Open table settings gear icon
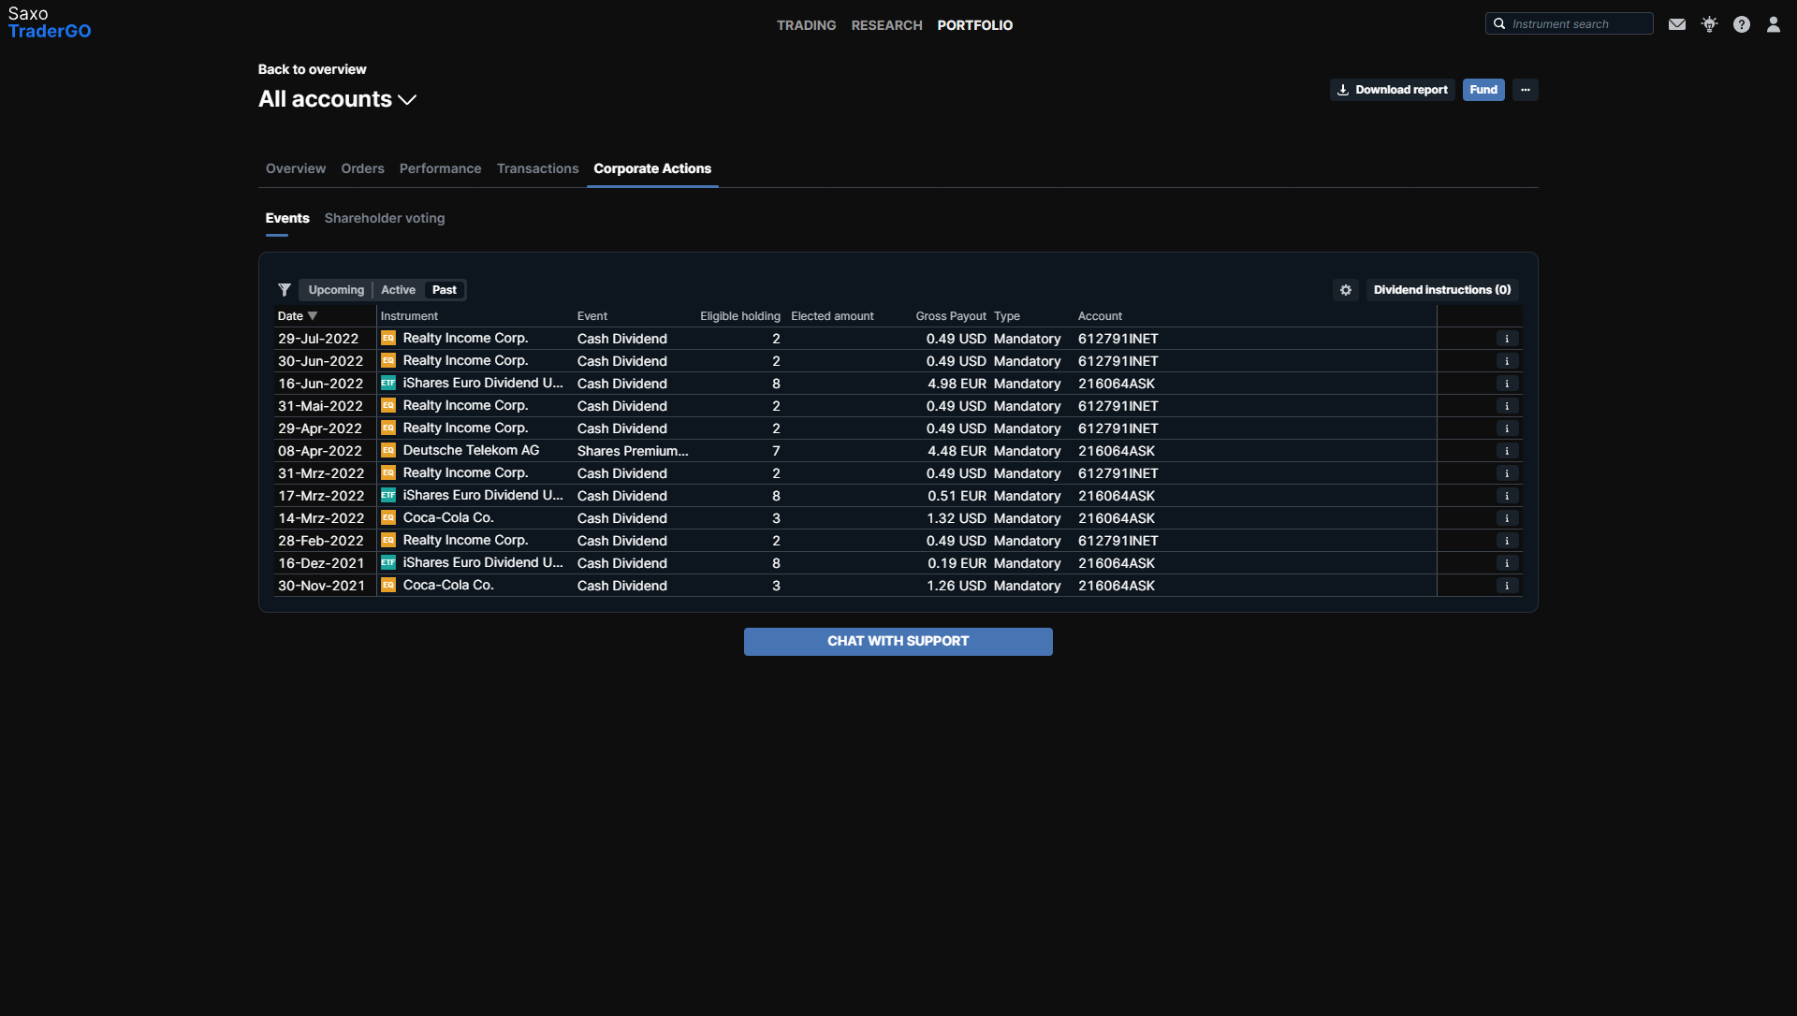The height and width of the screenshot is (1016, 1797). point(1346,290)
